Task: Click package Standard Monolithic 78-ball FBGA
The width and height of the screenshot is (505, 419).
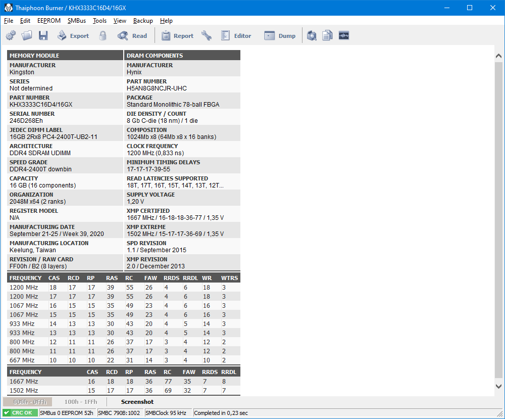Action: tap(173, 105)
